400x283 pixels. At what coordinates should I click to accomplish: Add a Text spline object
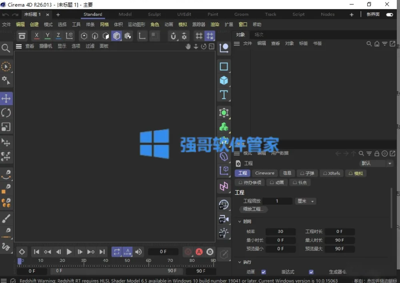pos(224,95)
